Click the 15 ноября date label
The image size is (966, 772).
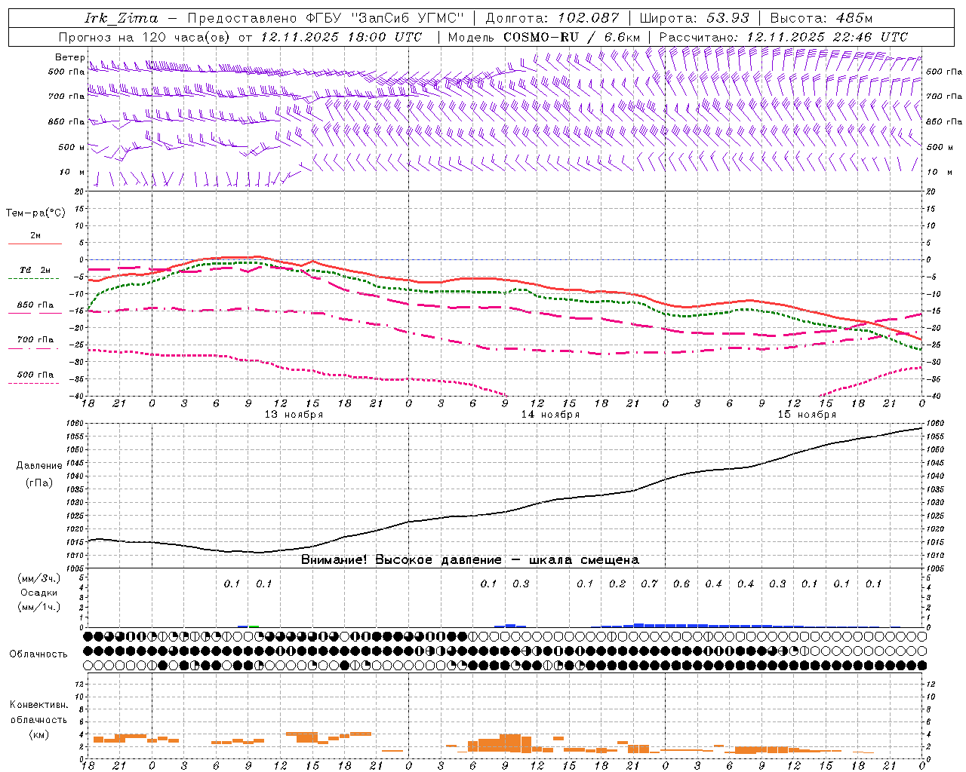(x=807, y=415)
